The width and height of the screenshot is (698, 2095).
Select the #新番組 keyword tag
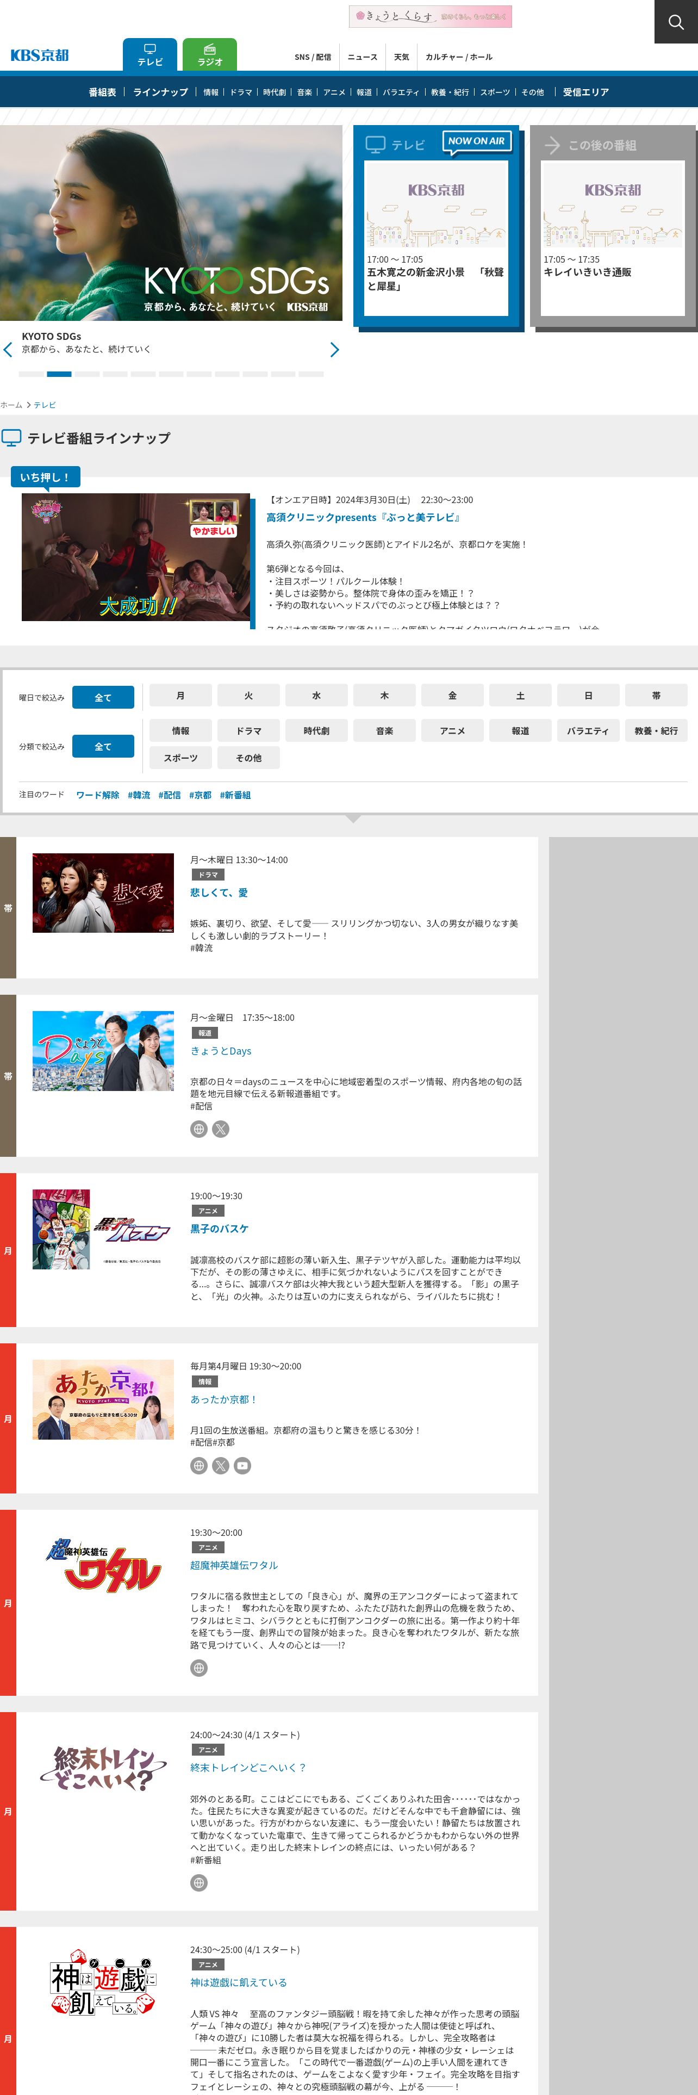(235, 795)
